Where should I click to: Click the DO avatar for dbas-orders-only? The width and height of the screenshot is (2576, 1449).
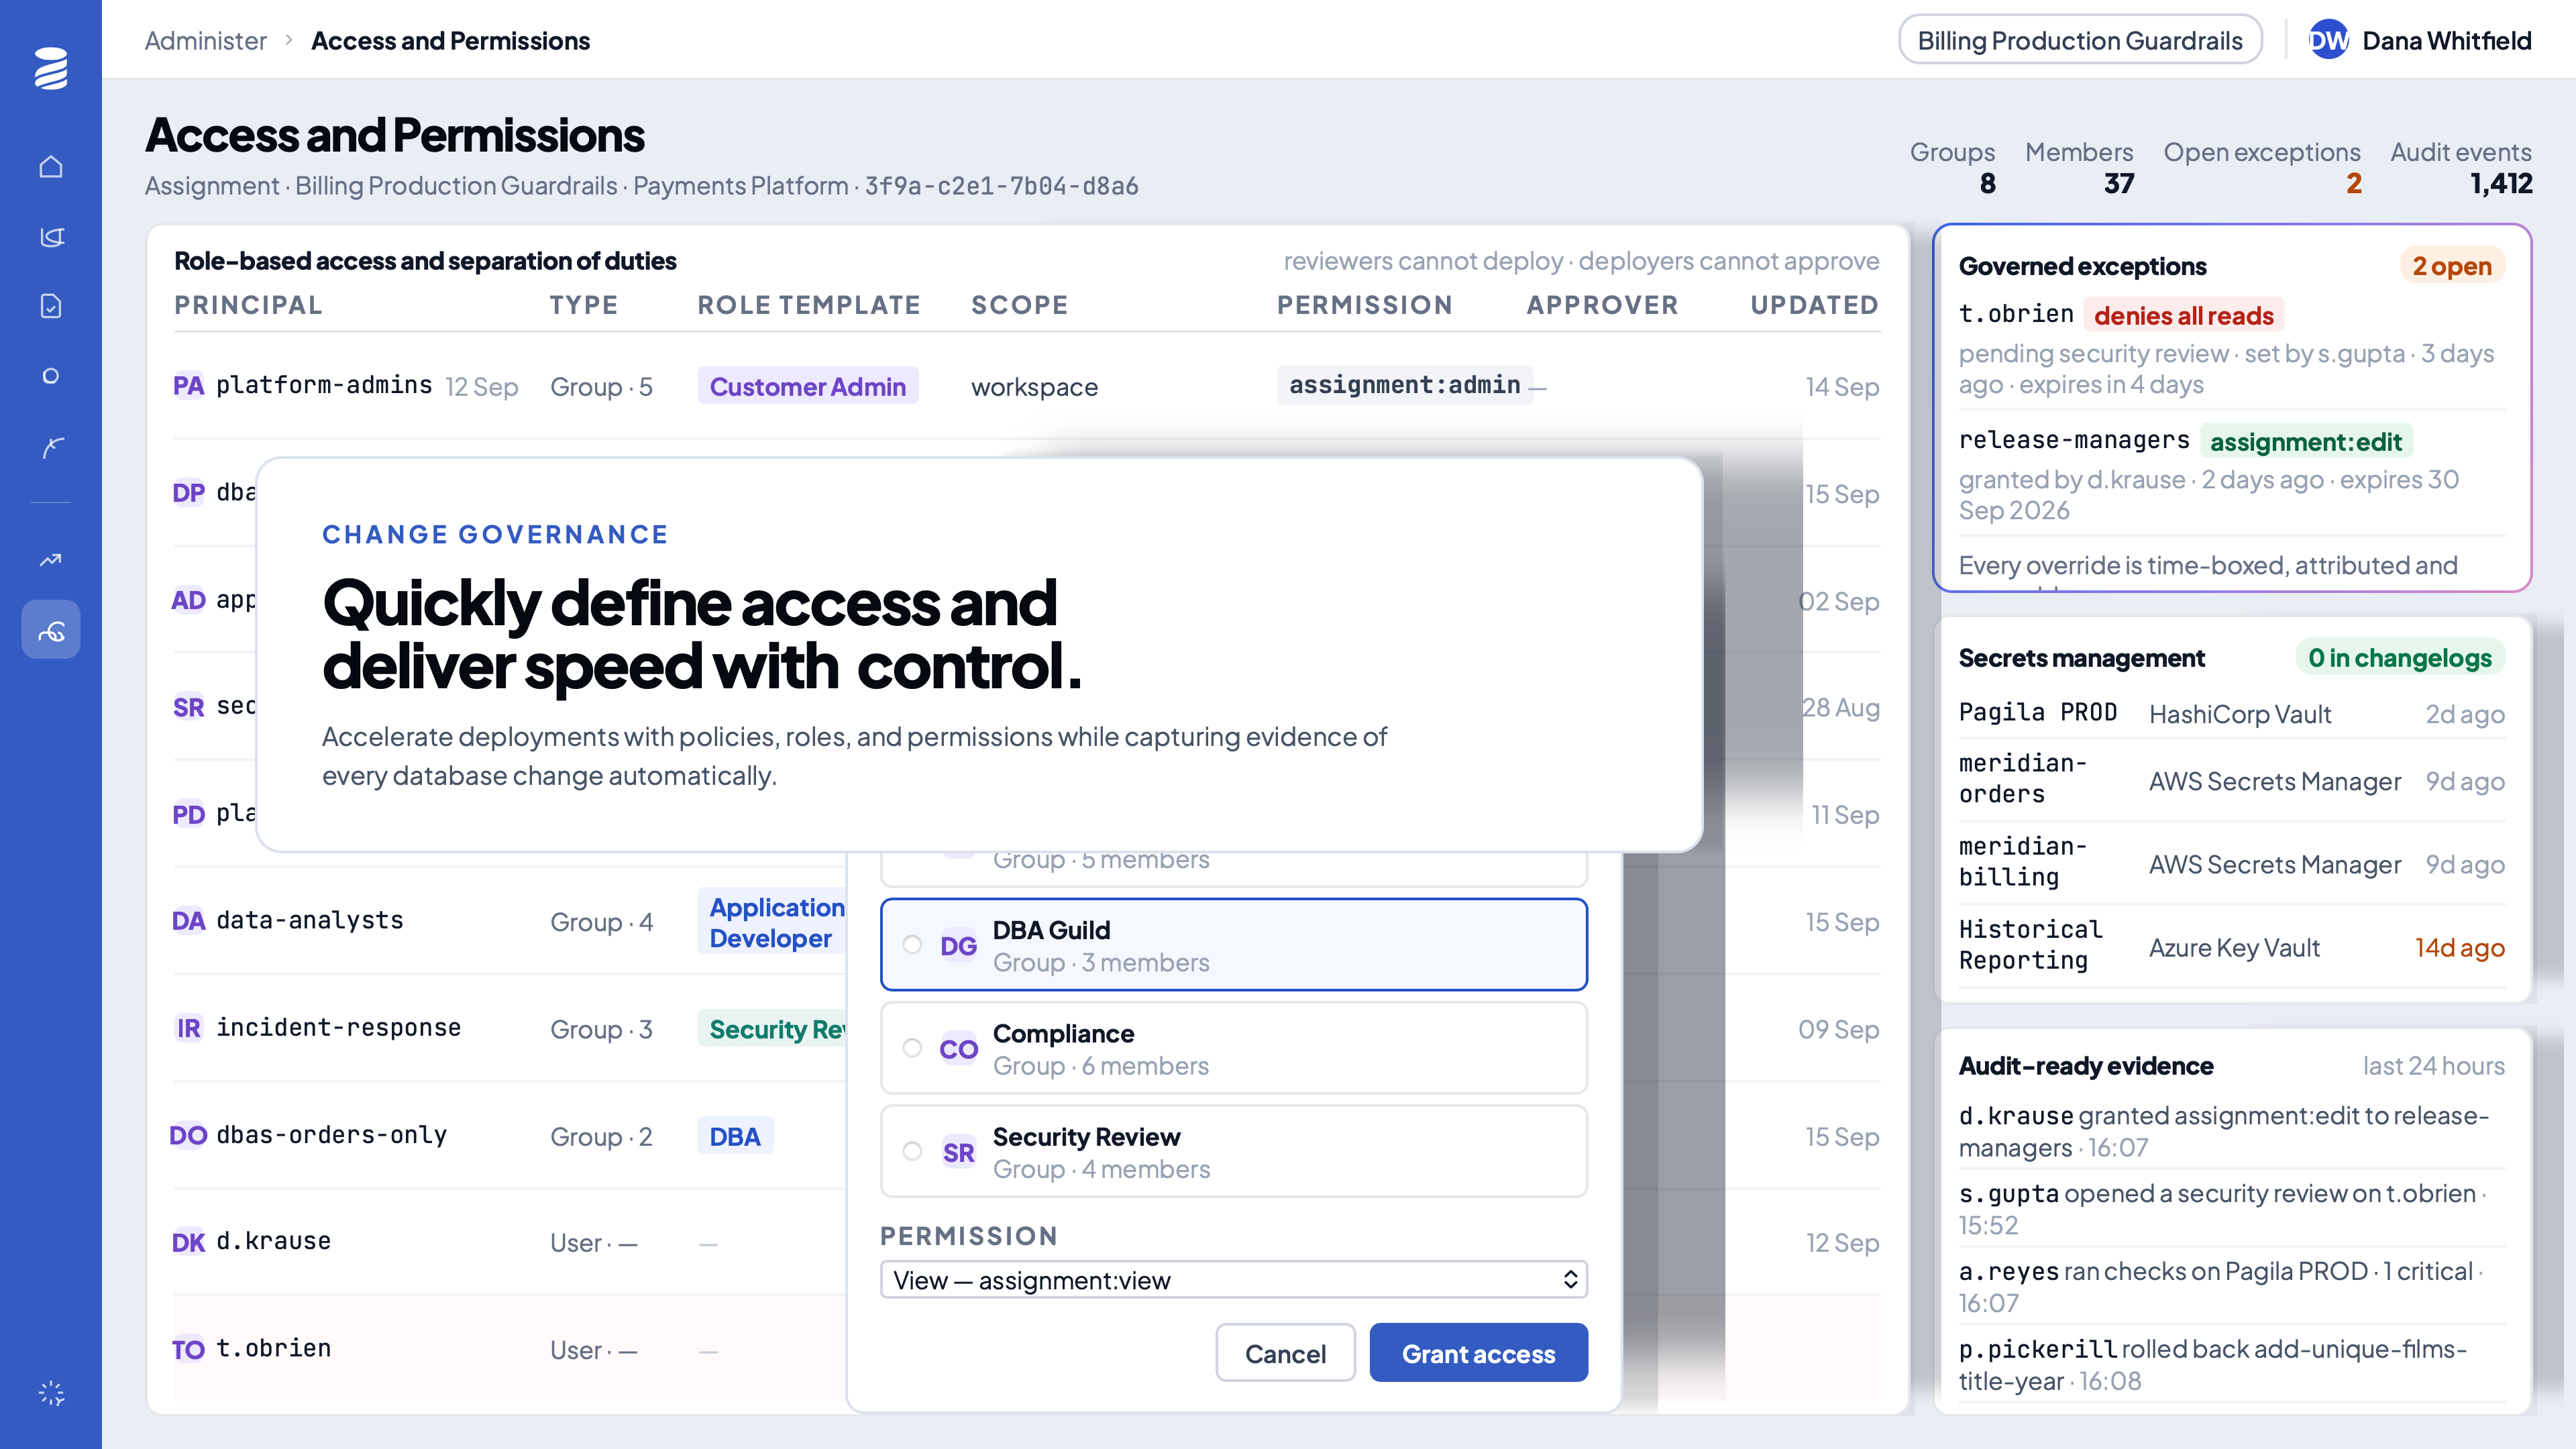(x=188, y=1136)
